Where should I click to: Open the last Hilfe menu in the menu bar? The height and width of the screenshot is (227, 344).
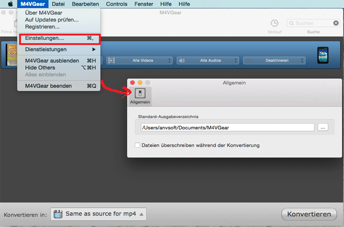pyautogui.click(x=184, y=4)
